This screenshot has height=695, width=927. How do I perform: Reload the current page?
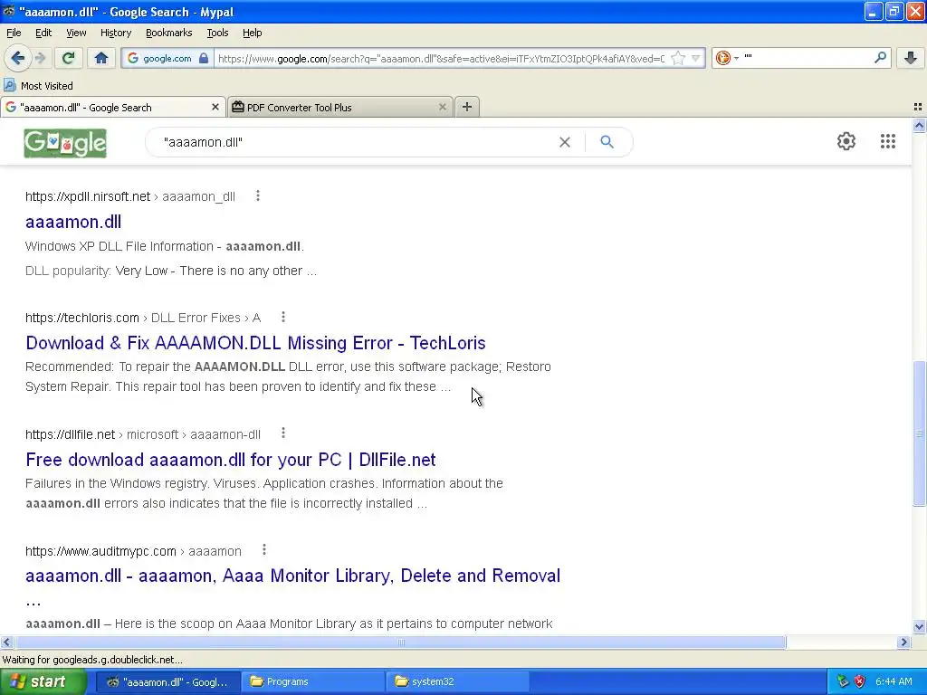point(69,58)
